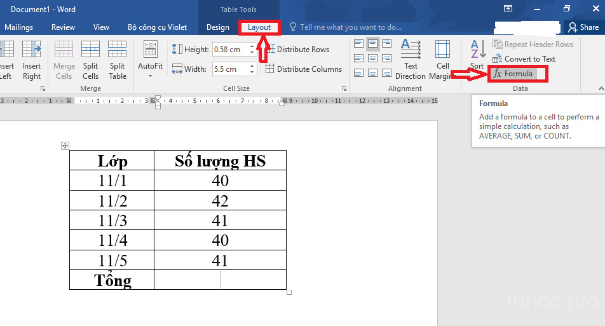Viewport: 605px width, 326px height.
Task: Increase row height with up stepper
Action: (252, 46)
